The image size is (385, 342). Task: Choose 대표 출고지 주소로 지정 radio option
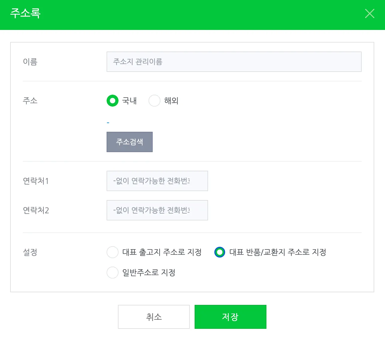[113, 252]
